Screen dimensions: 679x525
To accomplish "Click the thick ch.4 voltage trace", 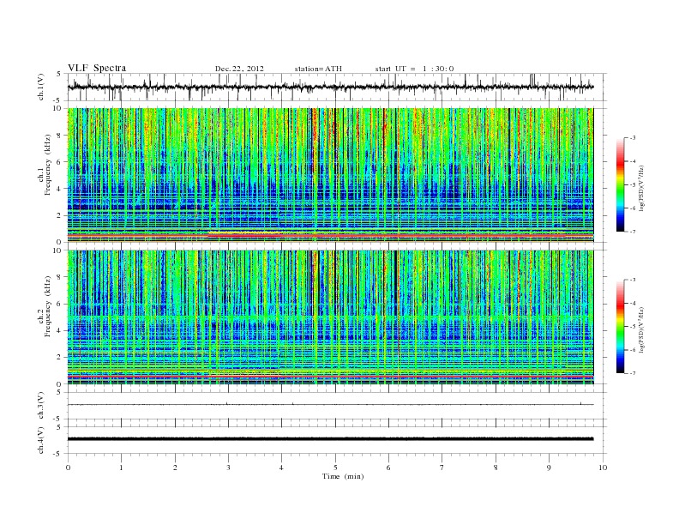I will 330,439.
